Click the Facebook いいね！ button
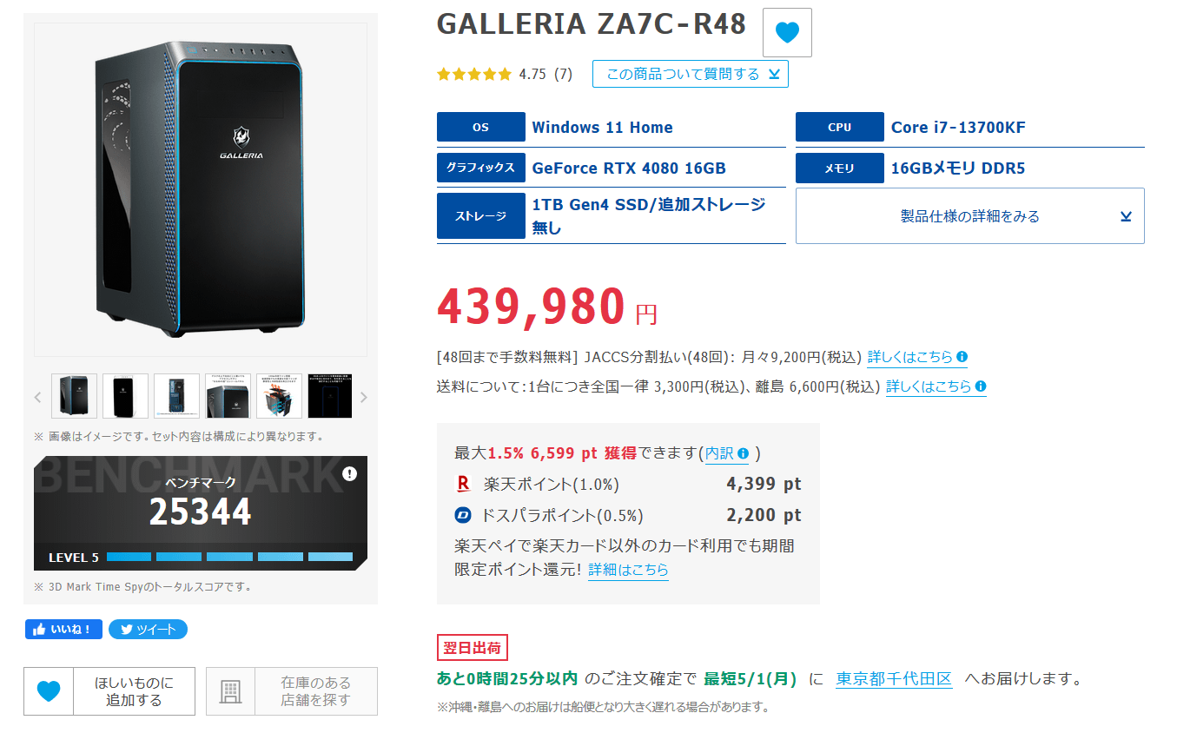Image resolution: width=1177 pixels, height=733 pixels. coord(64,630)
